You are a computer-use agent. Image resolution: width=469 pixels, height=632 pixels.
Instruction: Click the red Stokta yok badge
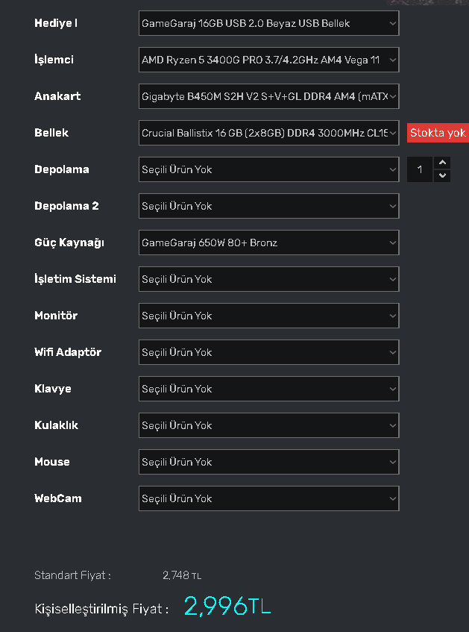[x=438, y=133]
